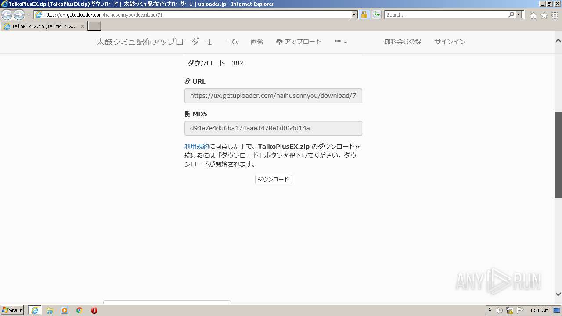Click the サインイン link
Screen dimensions: 562x316
(x=450, y=42)
